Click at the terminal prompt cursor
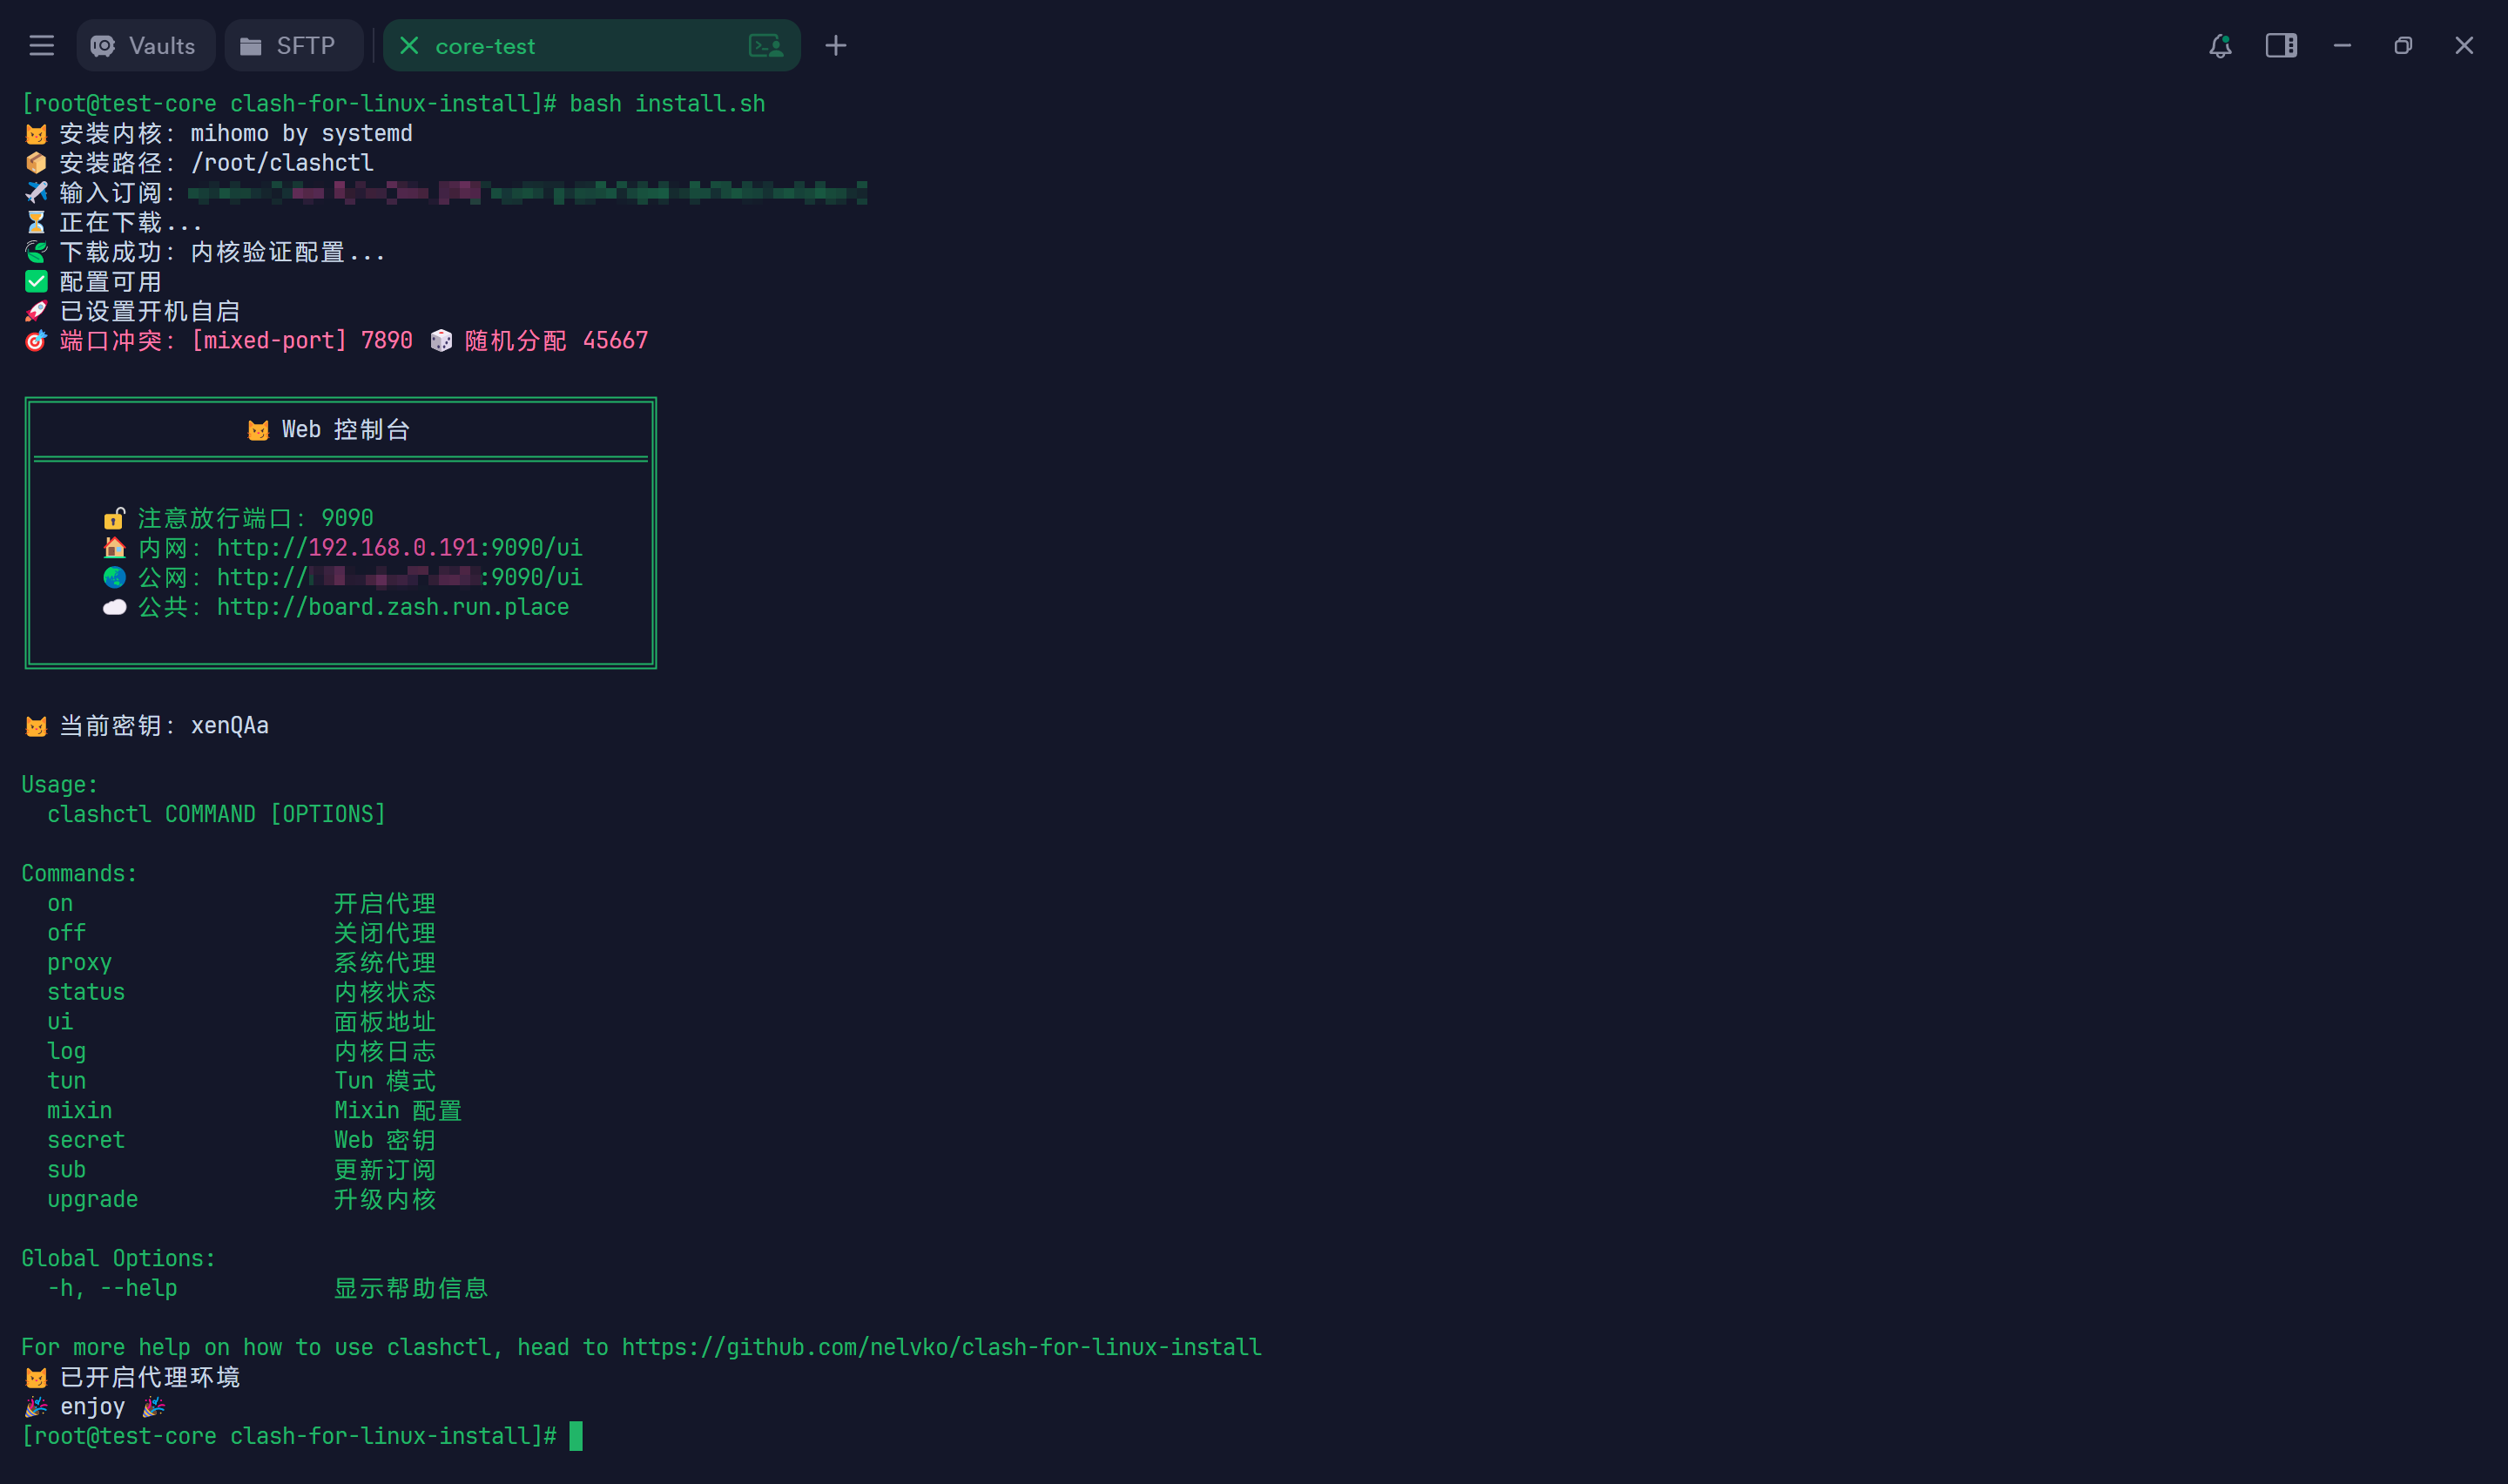Viewport: 2508px width, 1484px height. pos(576,1436)
